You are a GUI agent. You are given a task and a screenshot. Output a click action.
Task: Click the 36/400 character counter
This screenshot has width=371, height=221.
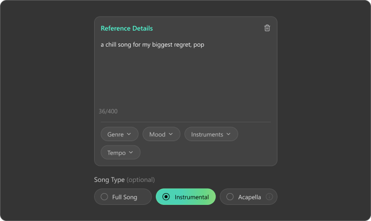108,111
